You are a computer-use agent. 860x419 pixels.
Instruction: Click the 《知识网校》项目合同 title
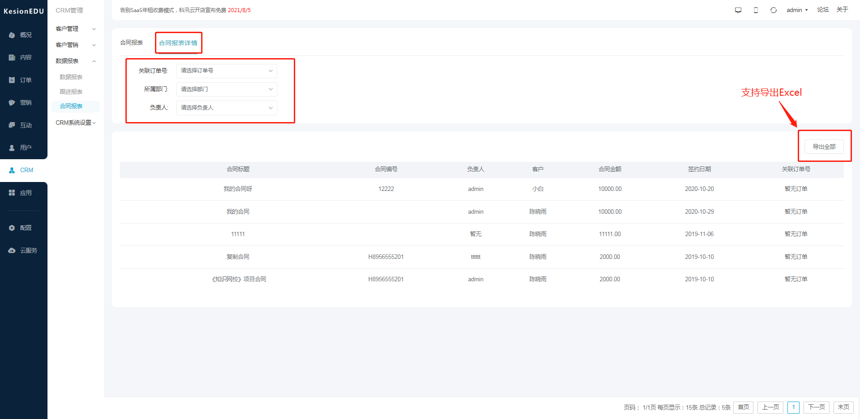point(239,279)
